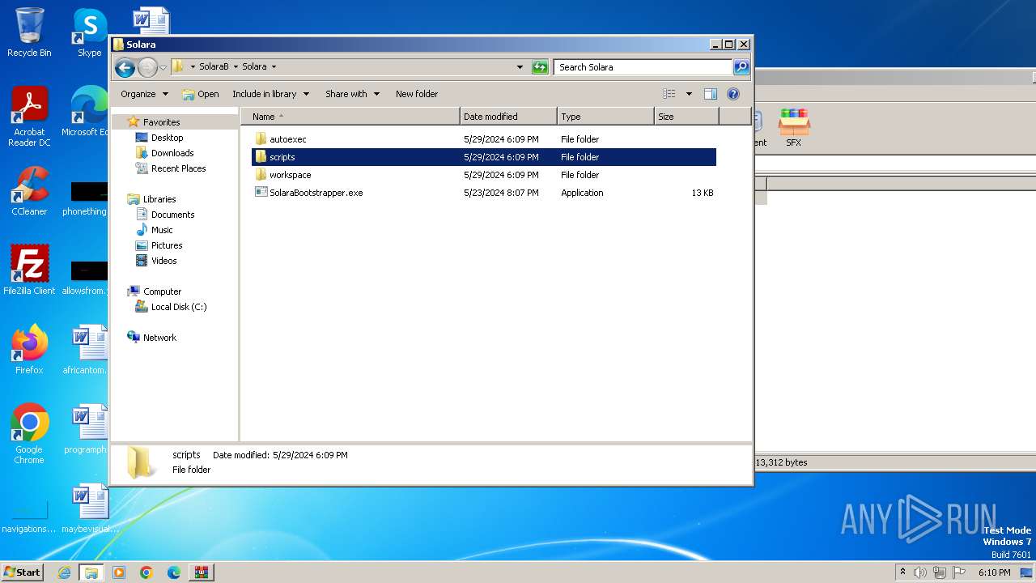Select SolaraBootstrapper.exe file
The width and height of the screenshot is (1036, 583).
(x=484, y=193)
